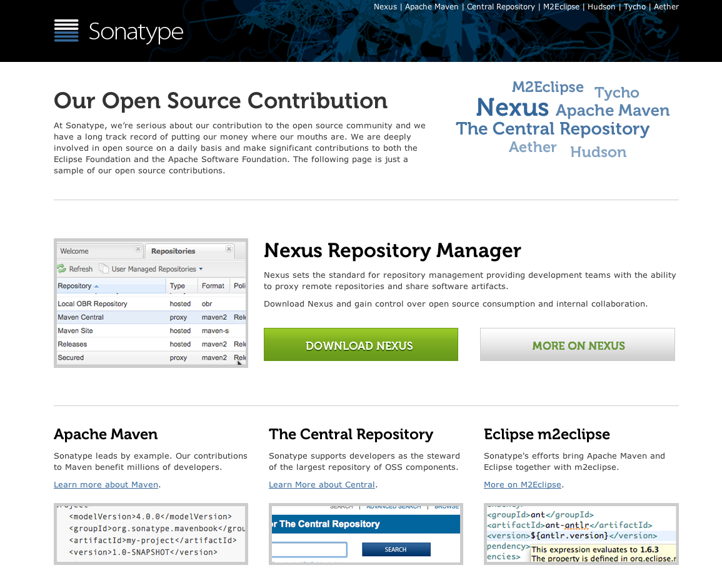Click M2Eclipse in the tag cloud
The height and width of the screenshot is (580, 722).
pyautogui.click(x=548, y=87)
